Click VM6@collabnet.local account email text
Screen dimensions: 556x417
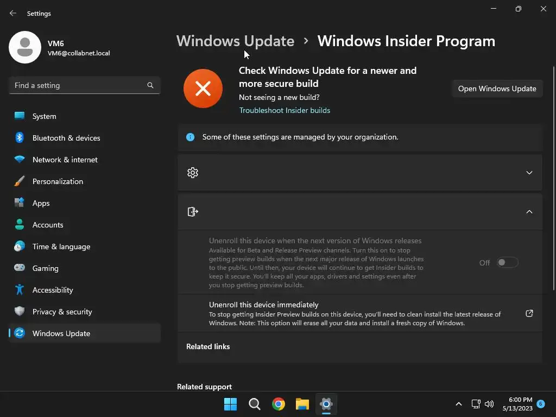click(x=79, y=53)
